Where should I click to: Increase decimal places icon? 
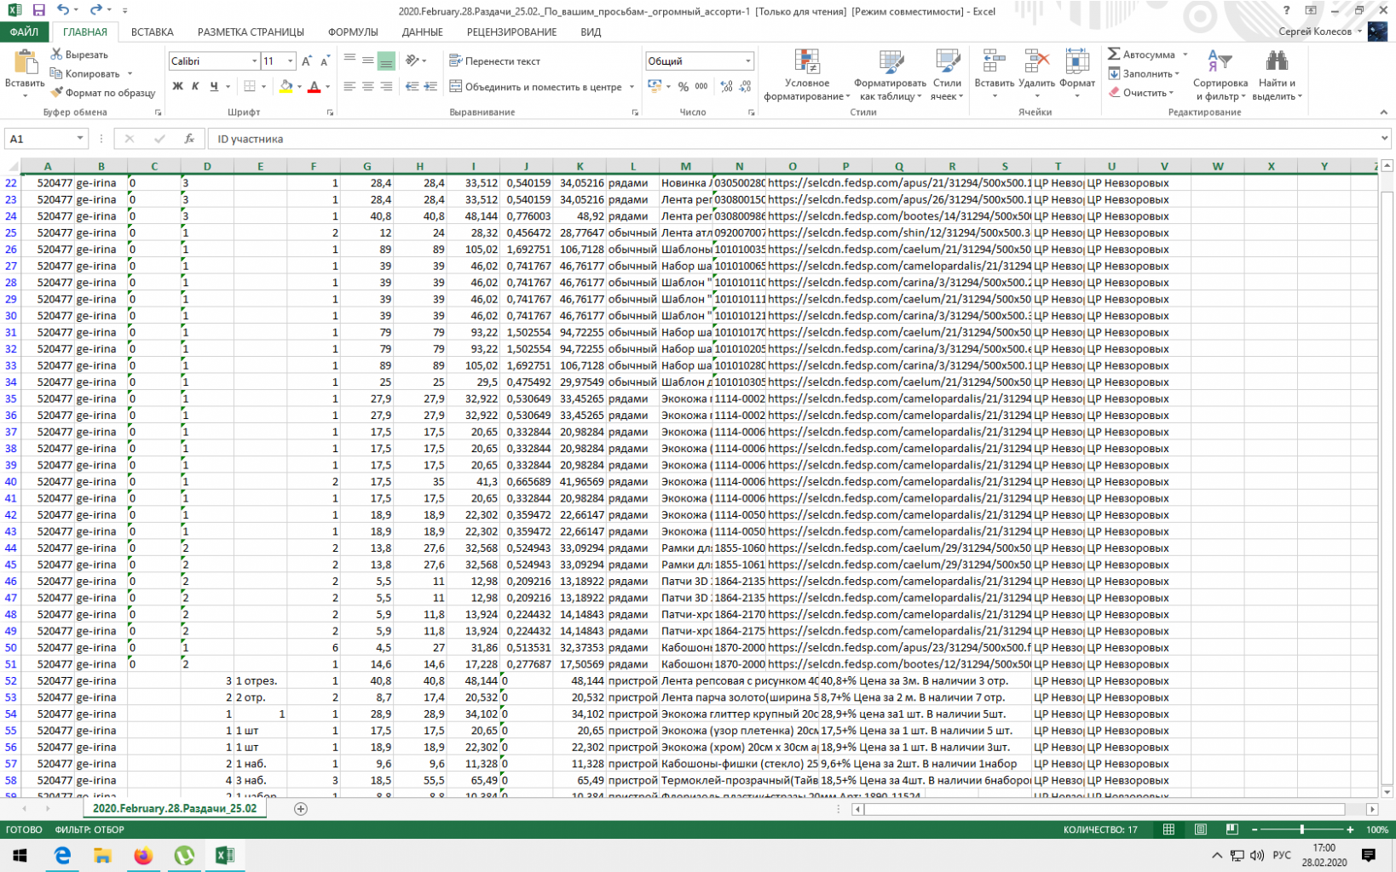(726, 86)
